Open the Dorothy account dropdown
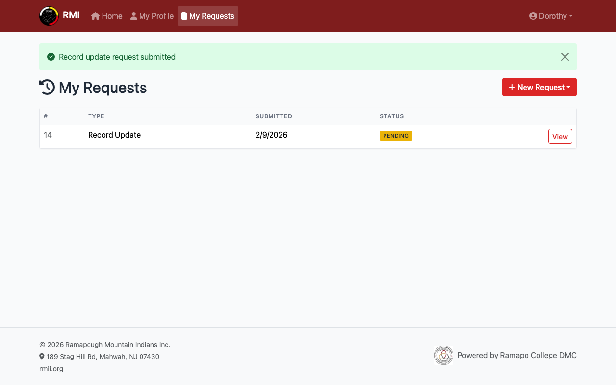The width and height of the screenshot is (616, 385). (551, 16)
